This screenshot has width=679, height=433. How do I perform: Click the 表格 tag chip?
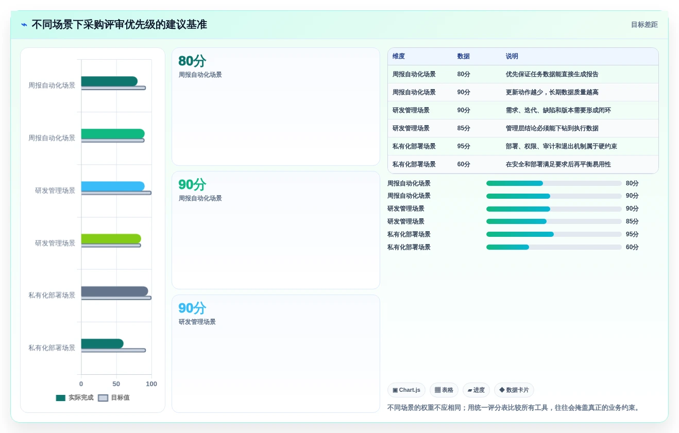tap(444, 390)
